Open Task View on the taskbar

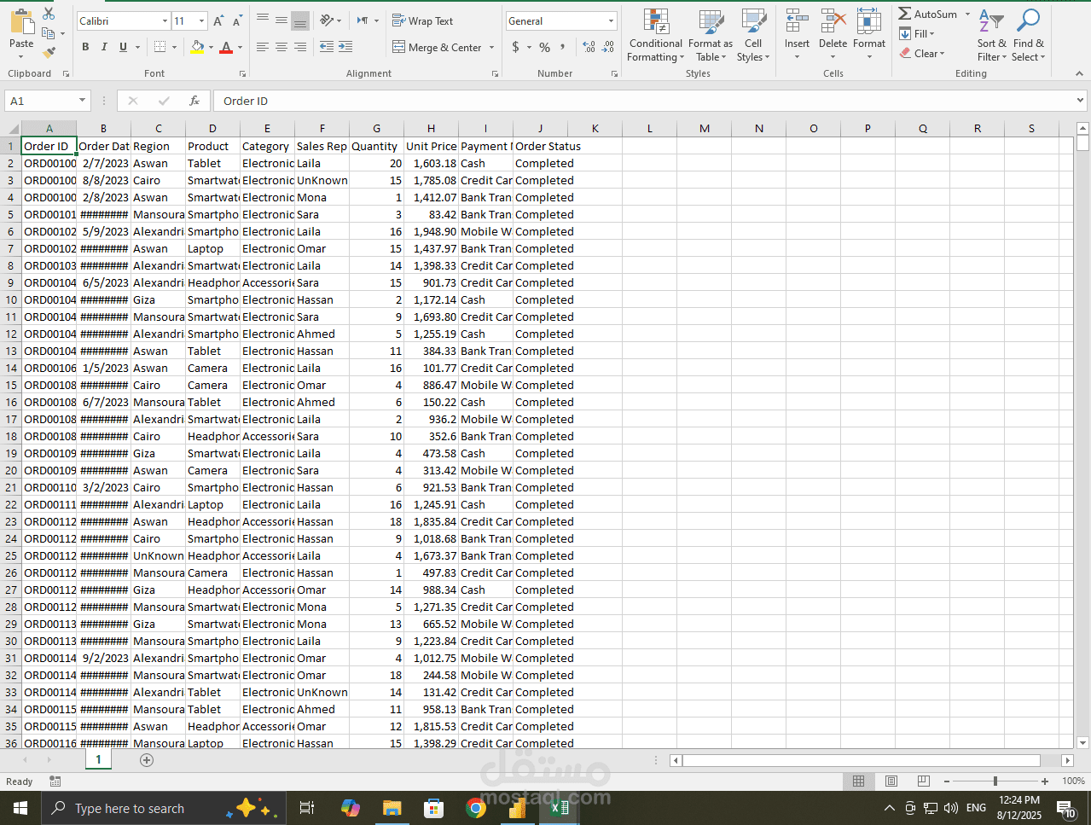pyautogui.click(x=307, y=808)
